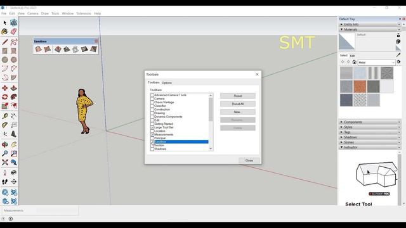Pick the Sandbox Drape tool
This screenshot has height=228, width=406.
(75, 49)
